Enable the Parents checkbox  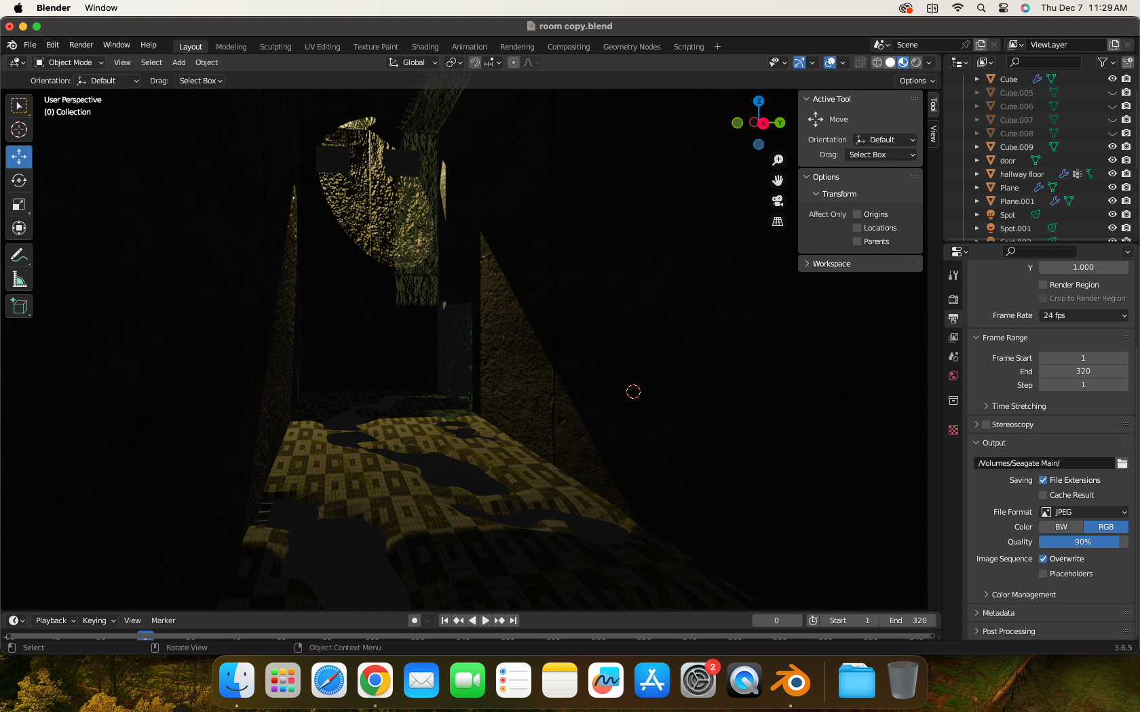click(x=857, y=241)
